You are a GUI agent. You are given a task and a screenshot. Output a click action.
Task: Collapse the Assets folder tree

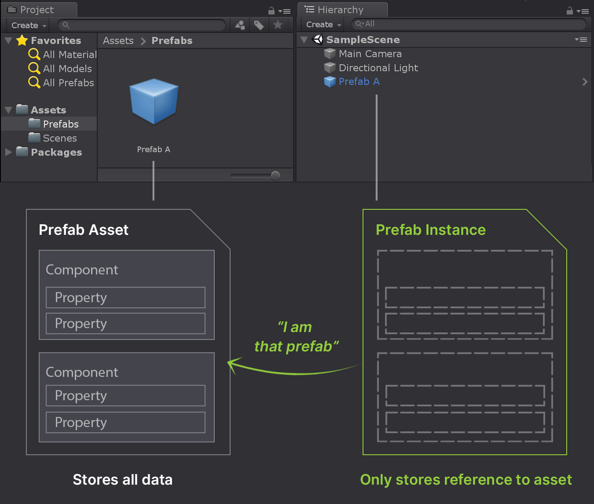click(x=8, y=110)
